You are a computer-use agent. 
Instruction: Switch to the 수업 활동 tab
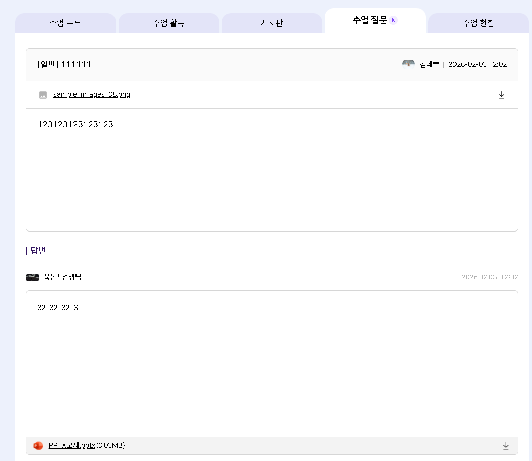pos(169,23)
